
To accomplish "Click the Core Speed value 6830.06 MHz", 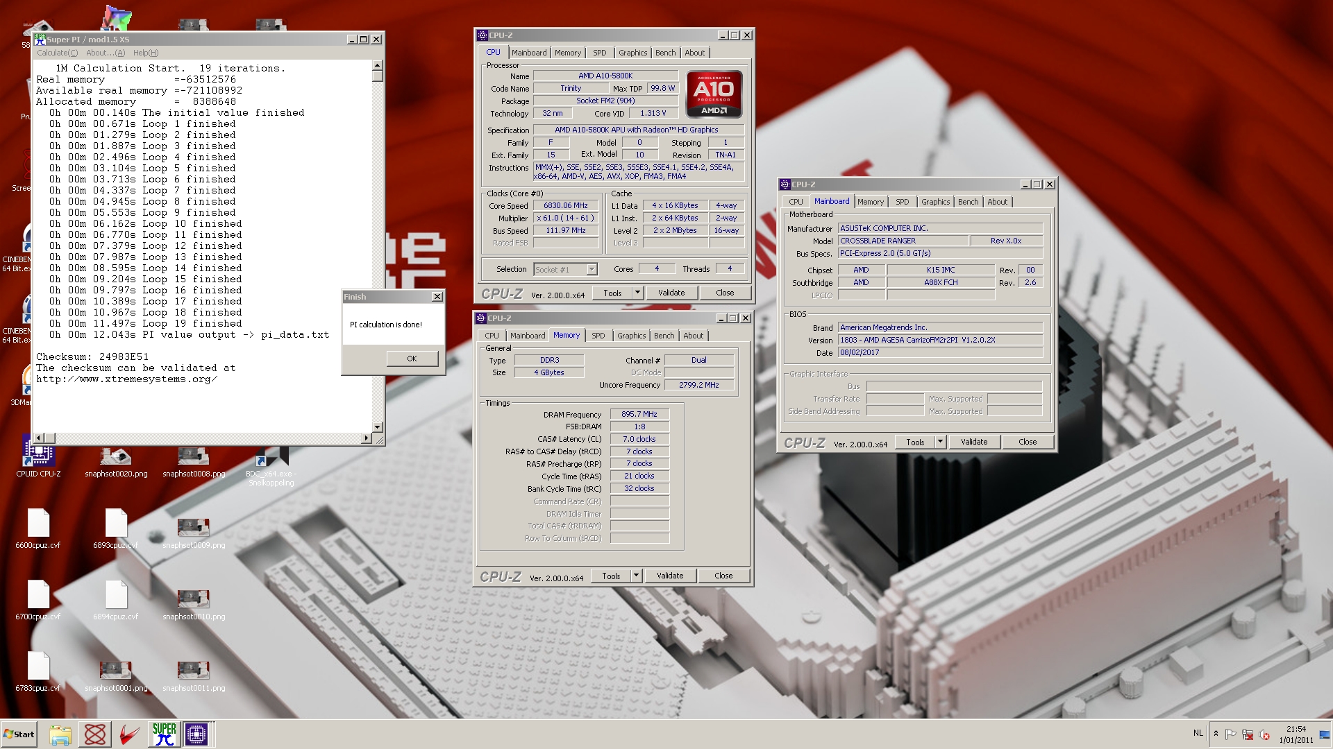I will 566,206.
